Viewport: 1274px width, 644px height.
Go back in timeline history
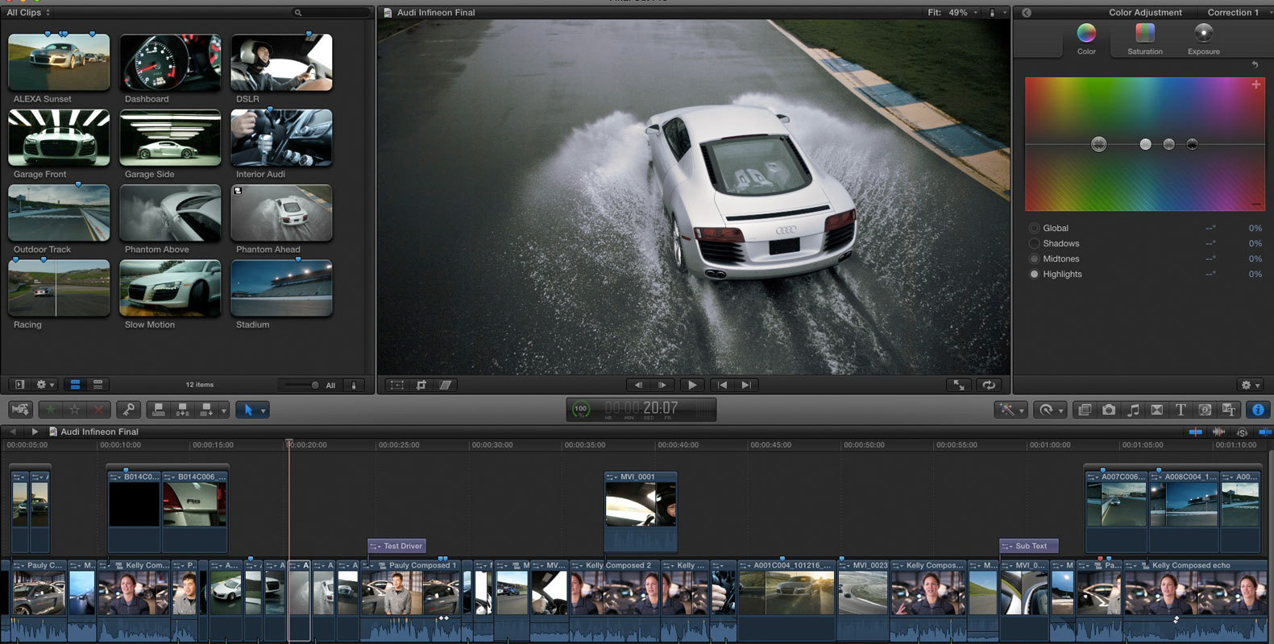click(14, 431)
